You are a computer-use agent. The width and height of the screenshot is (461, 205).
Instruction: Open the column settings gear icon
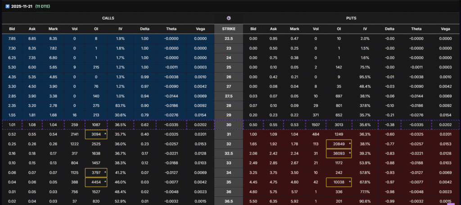point(229,18)
